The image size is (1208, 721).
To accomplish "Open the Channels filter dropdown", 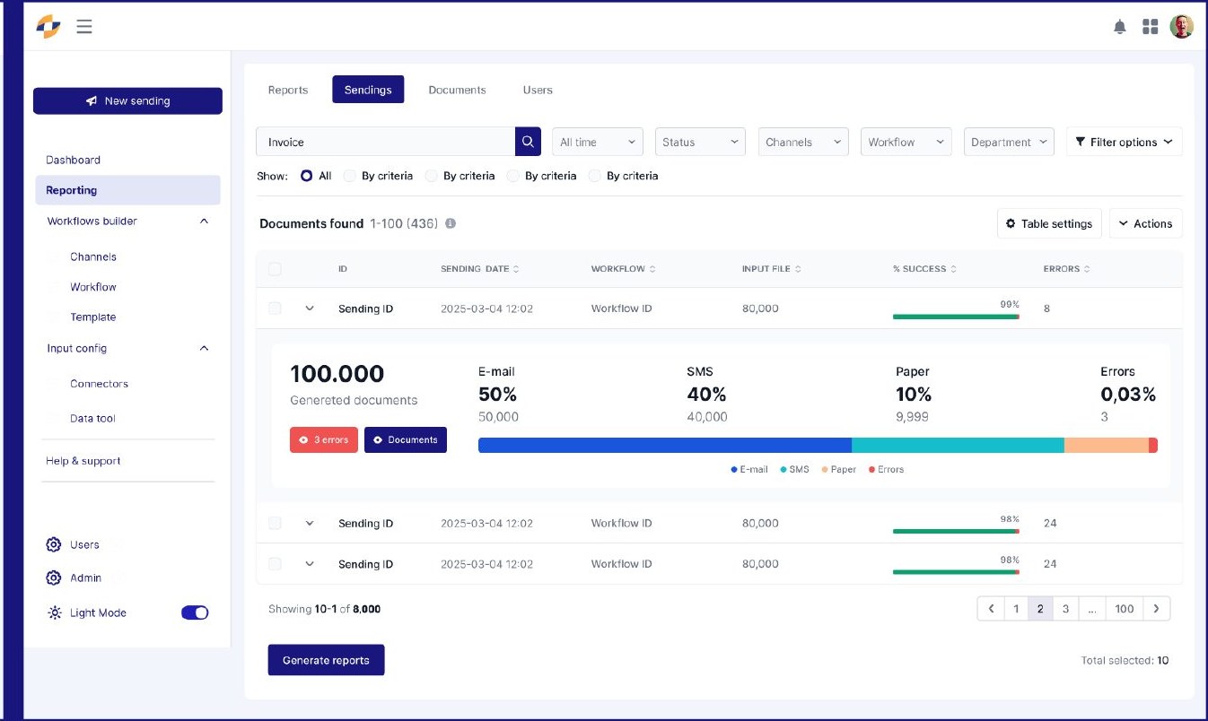I will click(803, 142).
